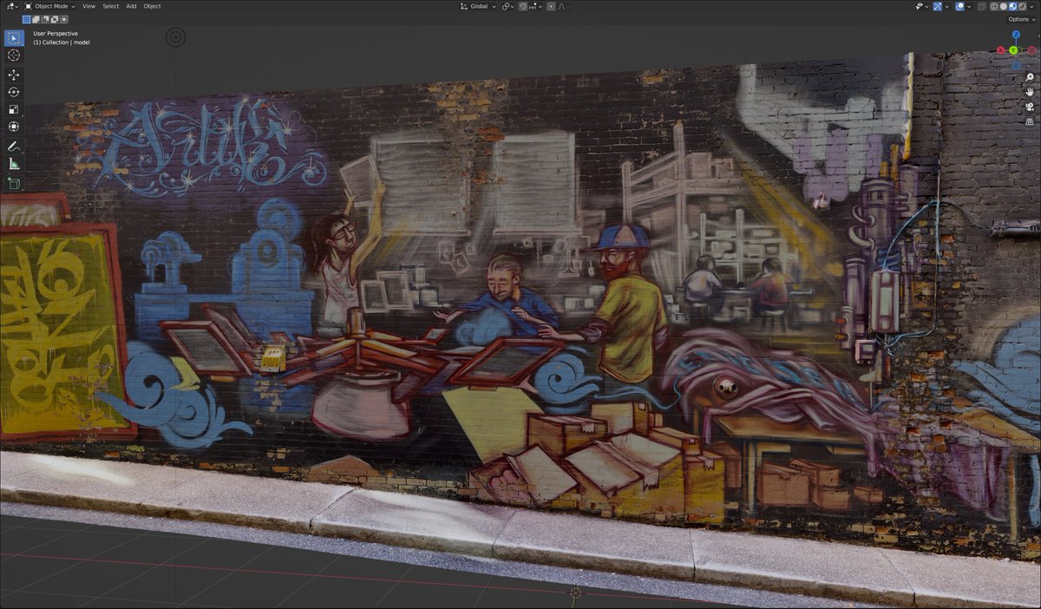
Task: Toggle the camera view icon
Action: pyautogui.click(x=1030, y=107)
